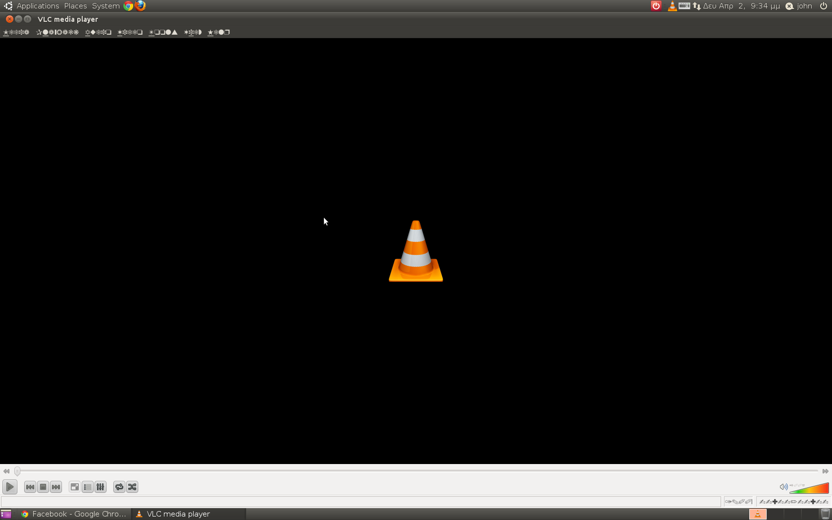Skip to previous media track

coord(30,487)
